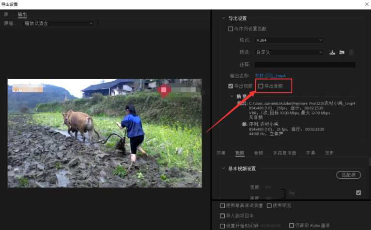This screenshot has width=371, height=230.
Task: Toggle the checkbox beside width and height
Action: click(358, 193)
